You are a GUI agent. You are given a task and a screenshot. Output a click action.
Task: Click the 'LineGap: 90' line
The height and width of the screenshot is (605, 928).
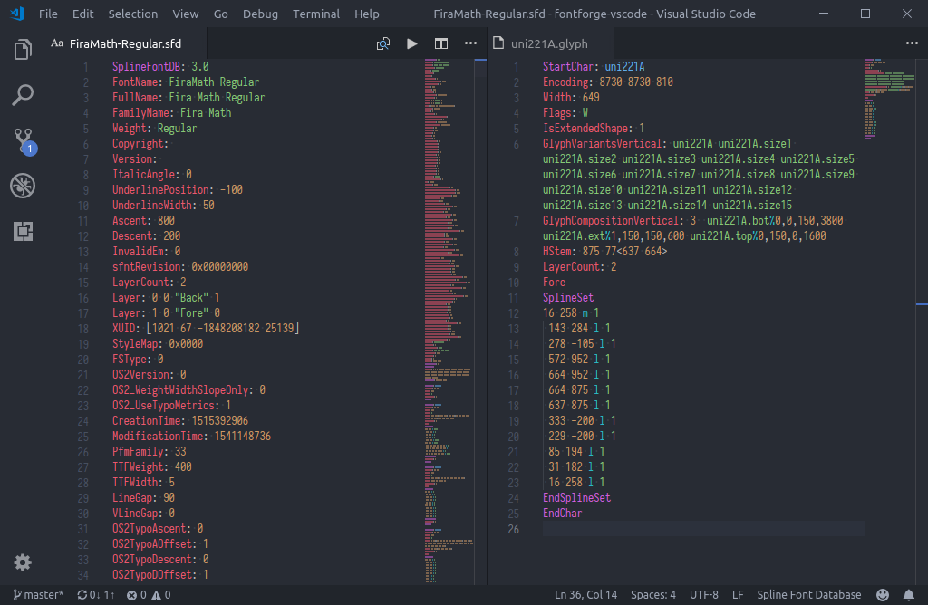(x=144, y=497)
